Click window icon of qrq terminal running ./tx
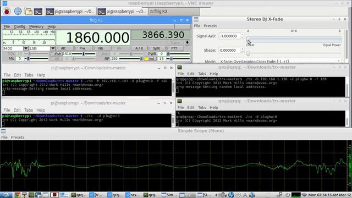The height and width of the screenshot is (198, 352). point(179,67)
